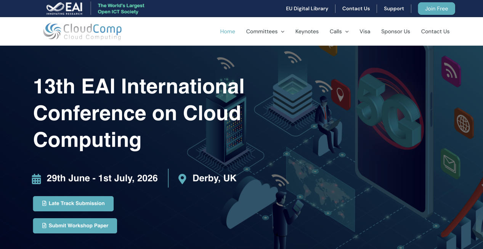The width and height of the screenshot is (483, 249).
Task: Click the location pin icon near Derby
Action: click(182, 179)
